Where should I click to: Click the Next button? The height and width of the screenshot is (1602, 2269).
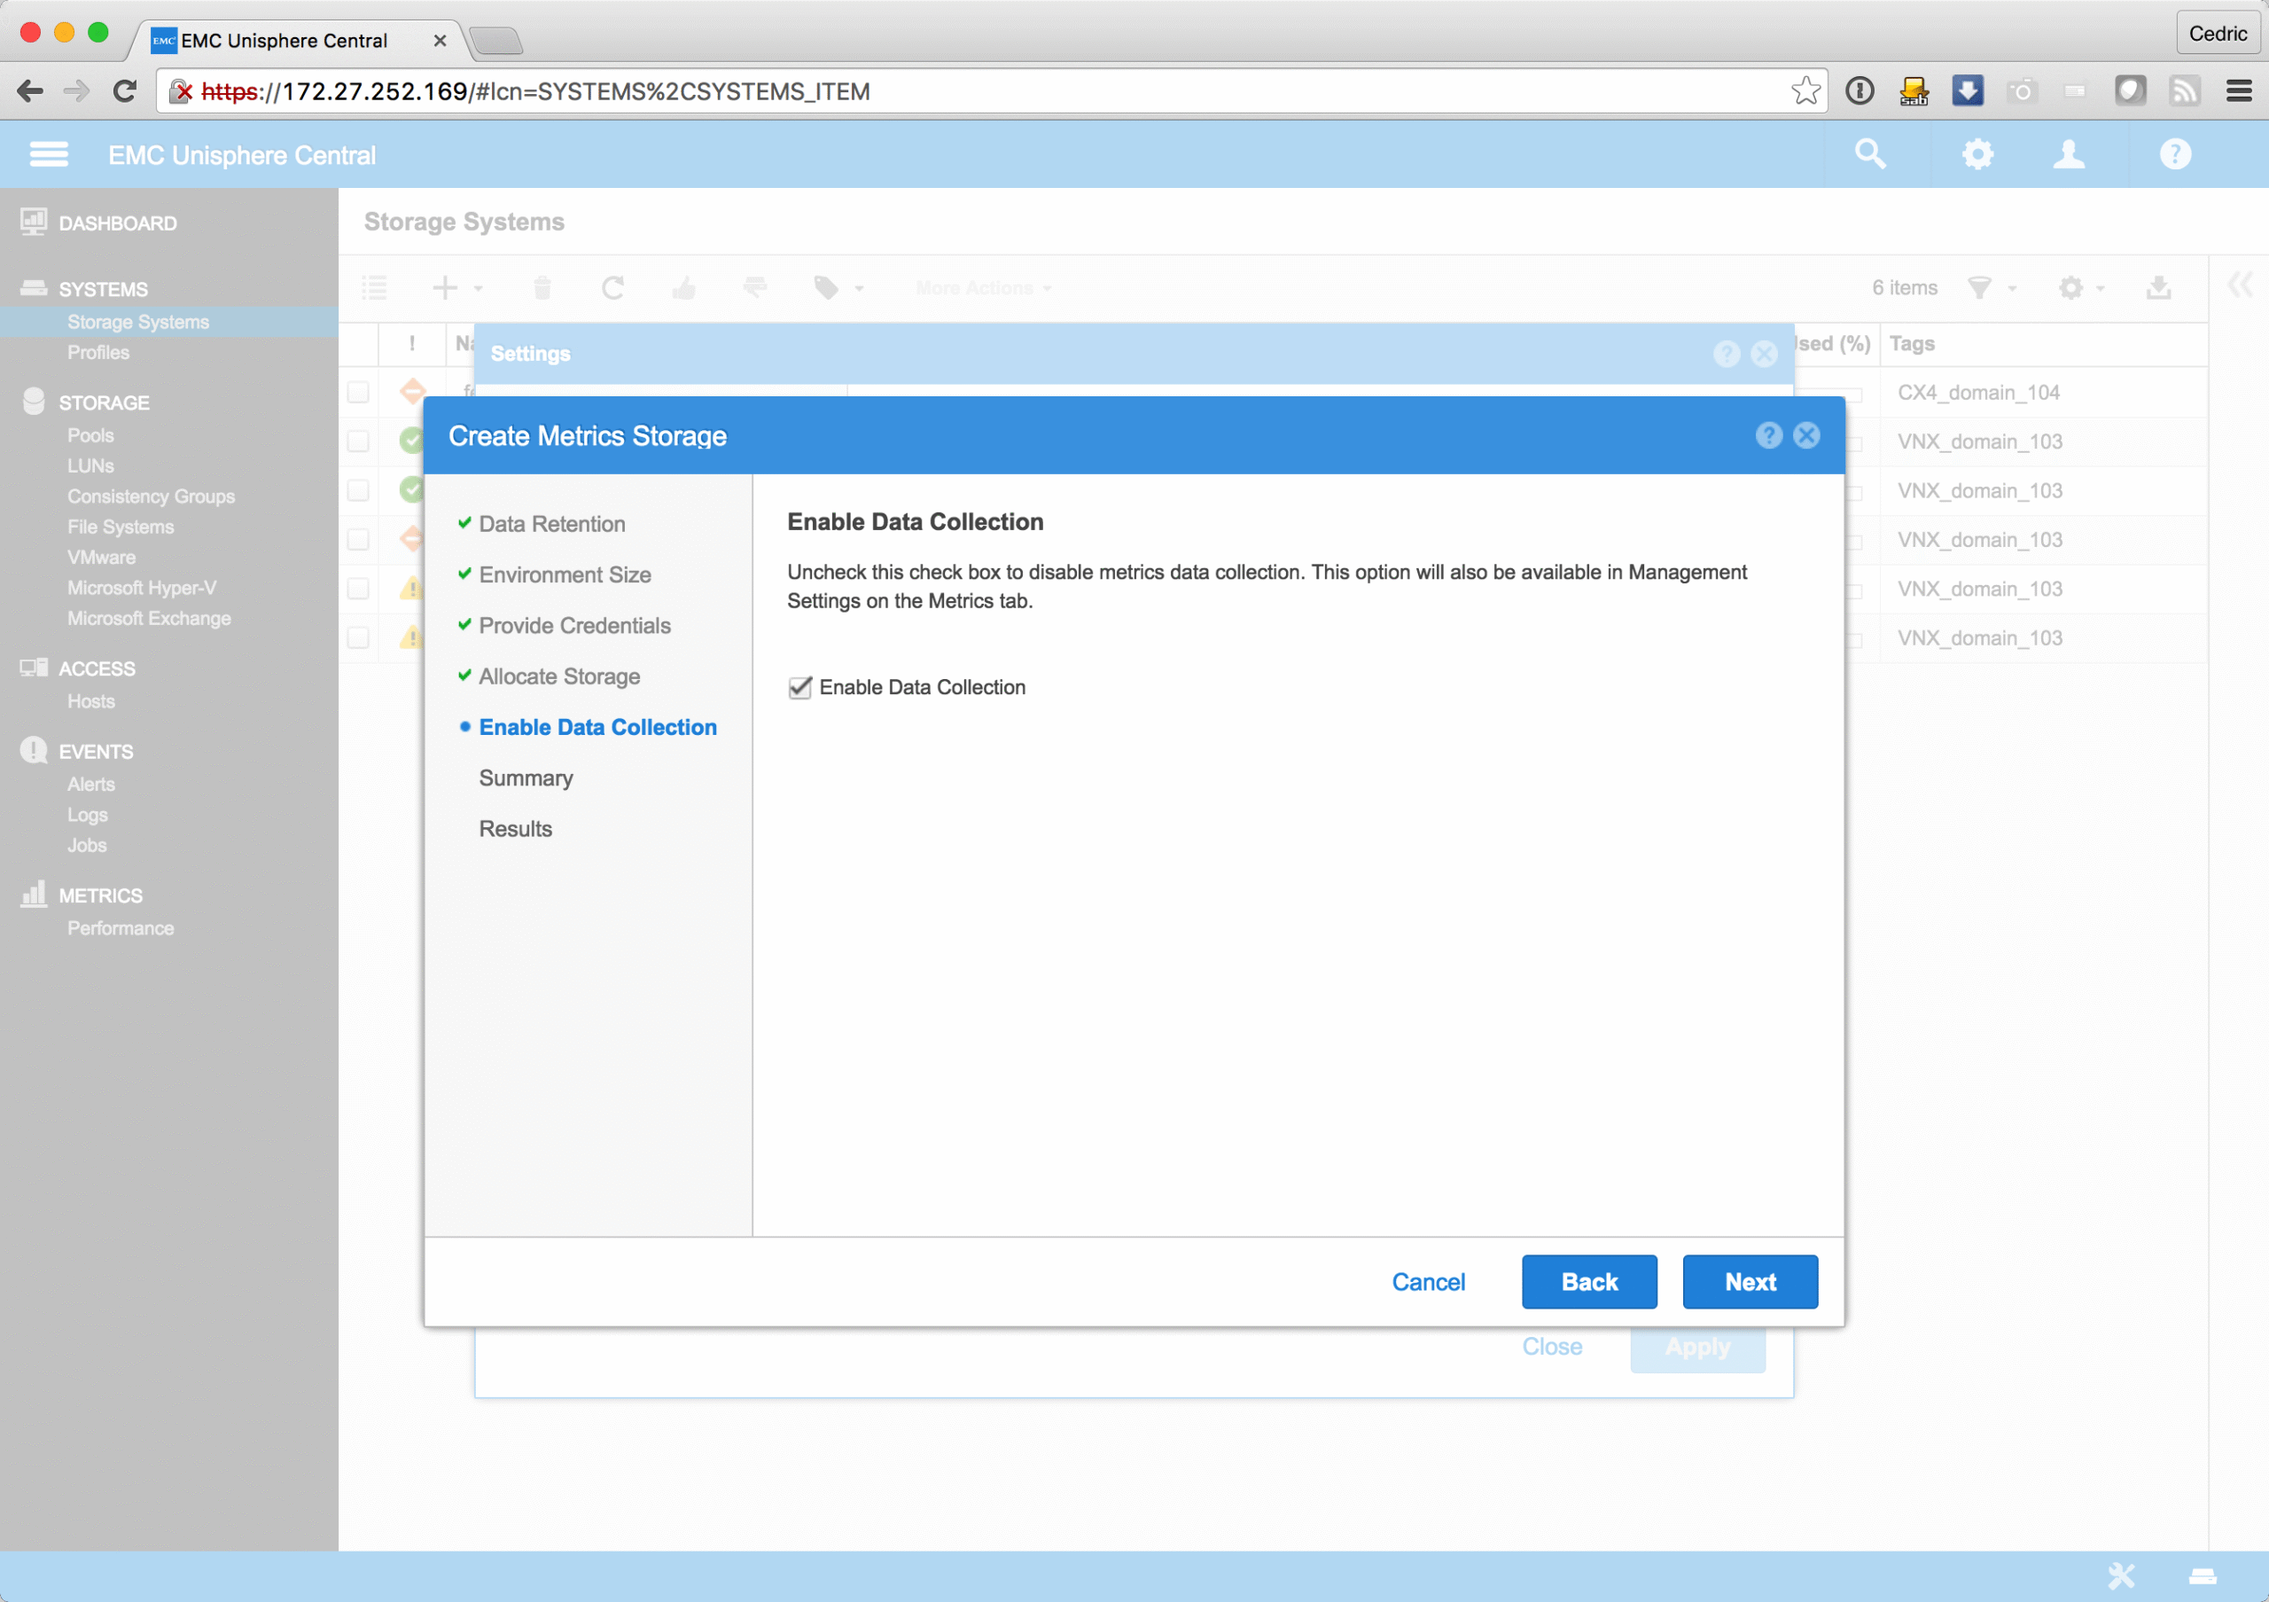[1750, 1282]
